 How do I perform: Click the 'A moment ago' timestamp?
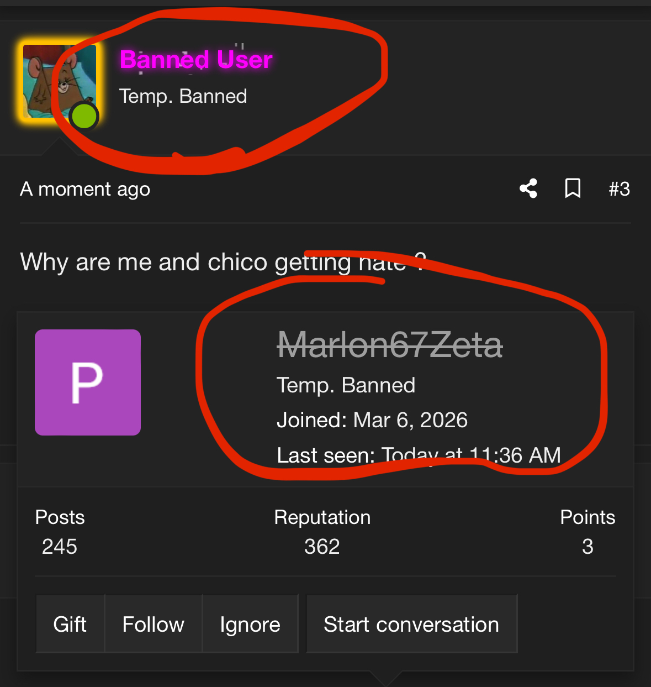point(85,189)
